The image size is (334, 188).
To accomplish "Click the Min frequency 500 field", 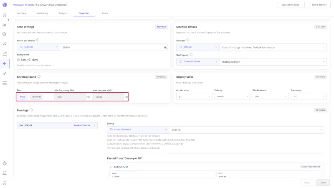I will click(70, 97).
